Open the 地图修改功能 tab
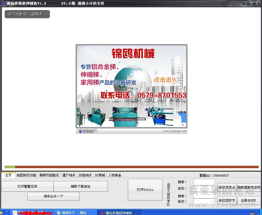This screenshot has width=262, height=215. click(26, 175)
